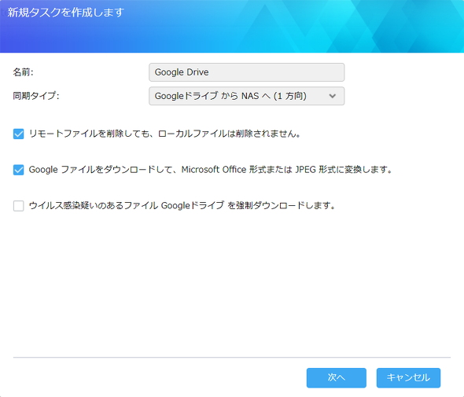Enable ウイルス感染疑いのあるファイル強制ダウンロード checkbox
Screen dimensions: 464x397
pos(19,206)
